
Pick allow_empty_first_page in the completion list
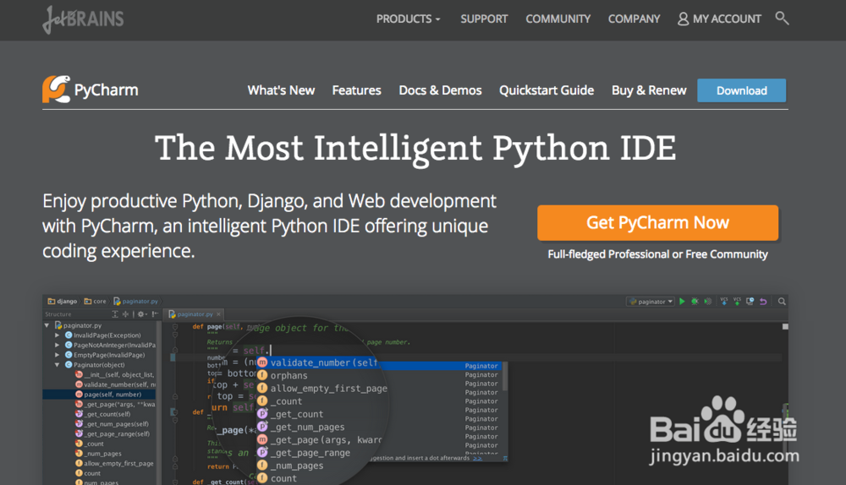(328, 389)
